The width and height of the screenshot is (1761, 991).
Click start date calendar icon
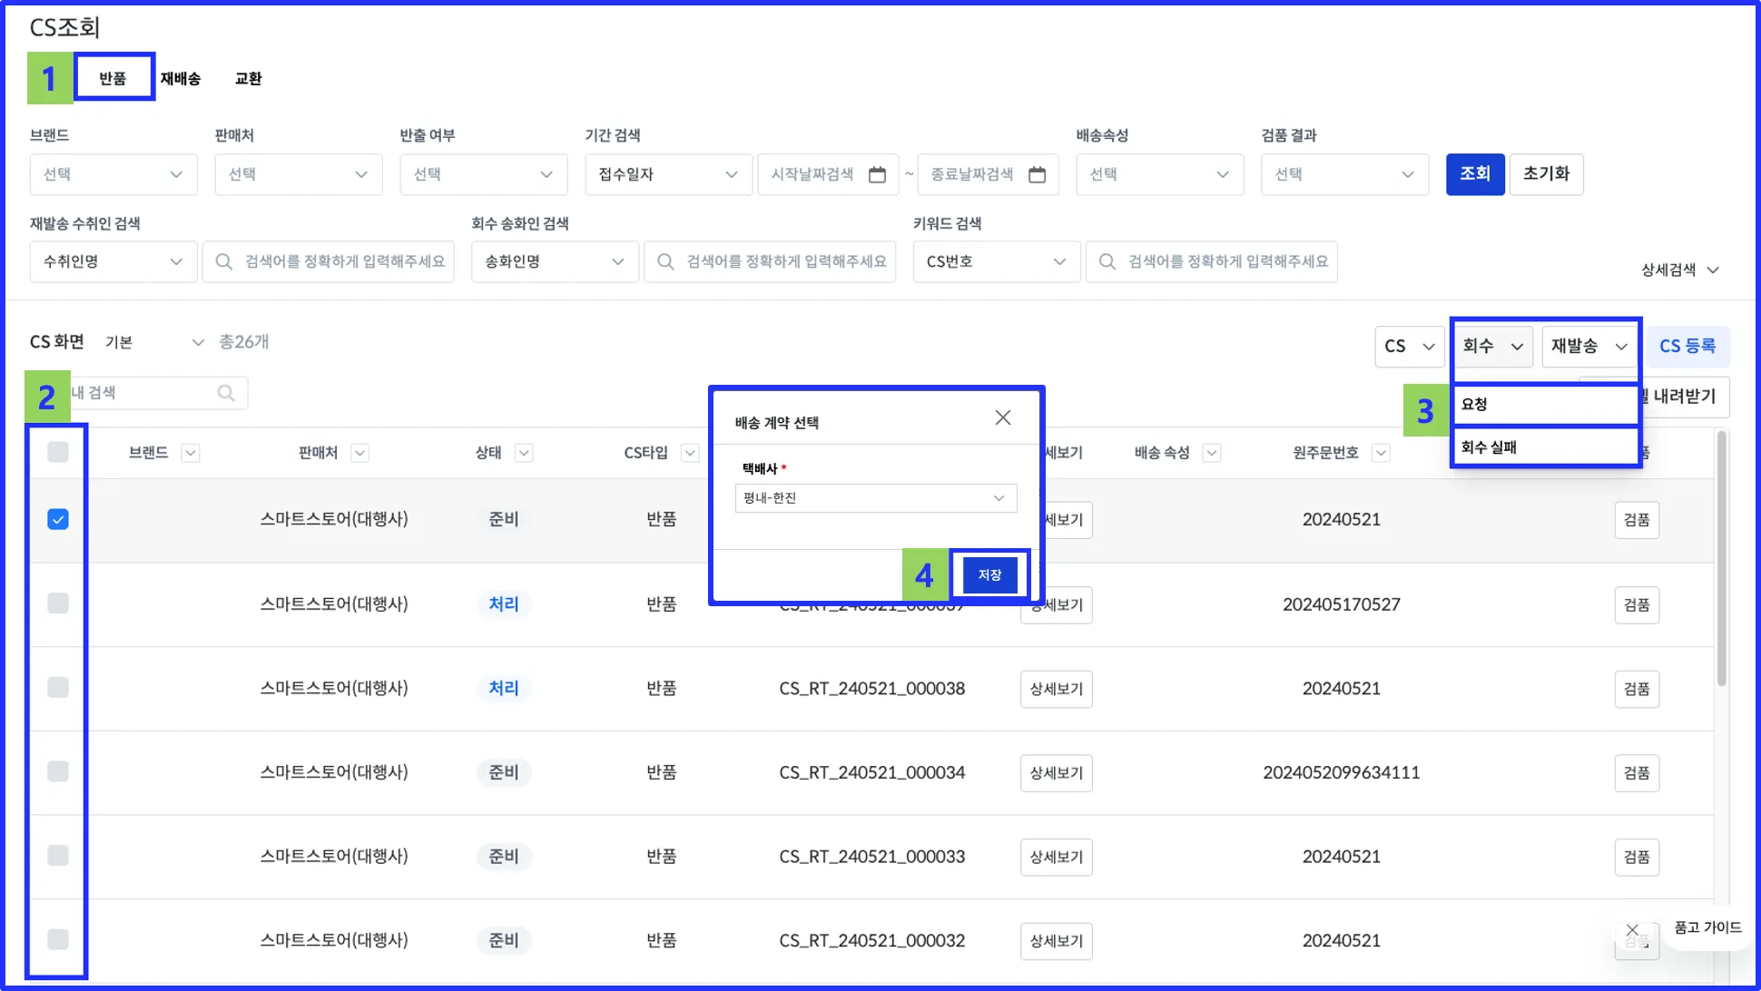[877, 174]
